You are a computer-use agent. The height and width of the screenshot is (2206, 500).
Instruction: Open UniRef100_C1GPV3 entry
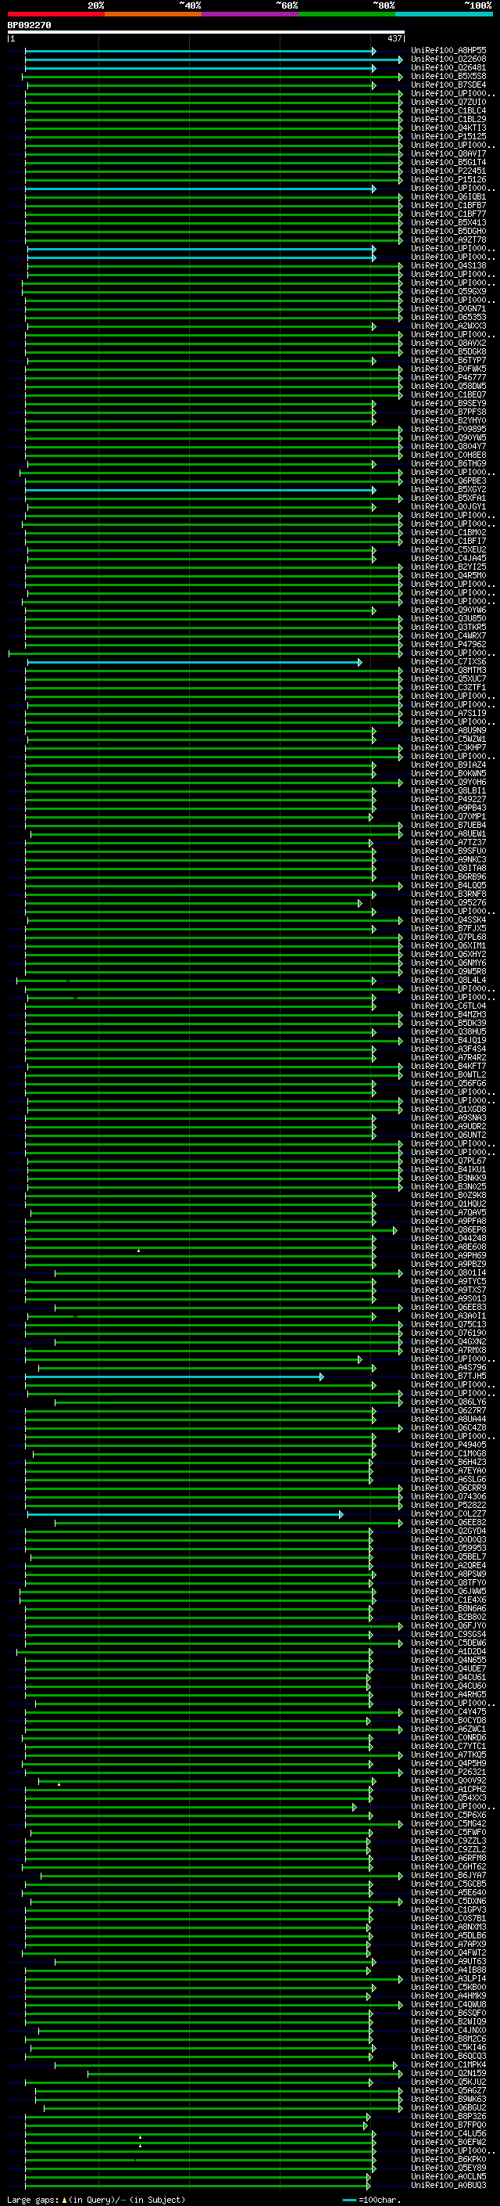click(x=448, y=1909)
